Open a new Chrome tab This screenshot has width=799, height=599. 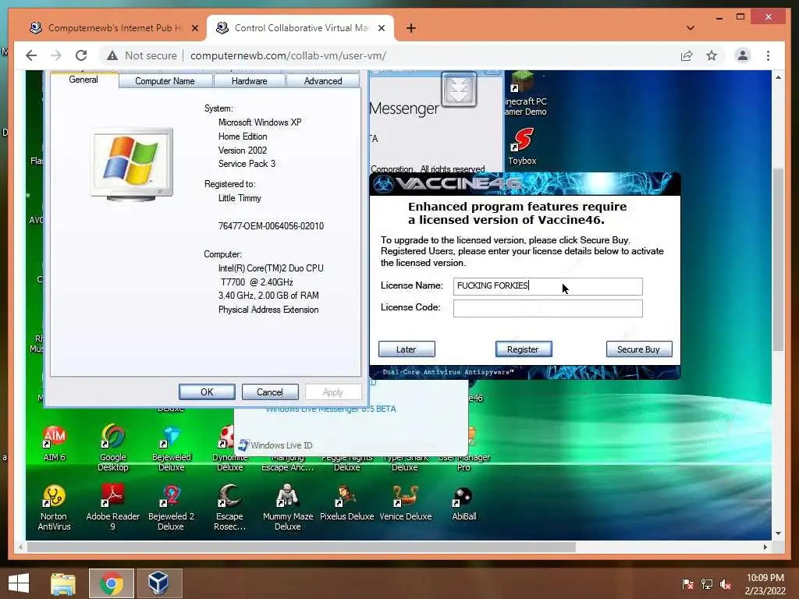410,28
